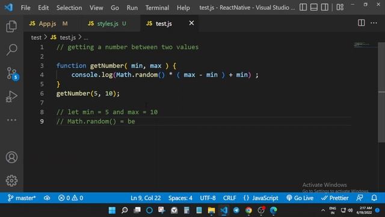Click the master* branch indicator

[x=22, y=198]
